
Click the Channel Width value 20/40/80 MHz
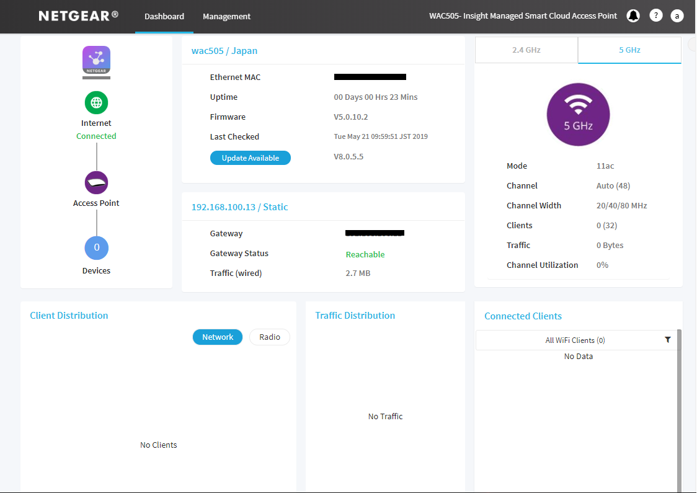621,205
